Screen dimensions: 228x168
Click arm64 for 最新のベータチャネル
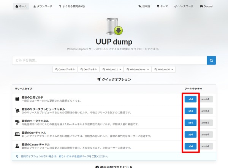coord(205,123)
